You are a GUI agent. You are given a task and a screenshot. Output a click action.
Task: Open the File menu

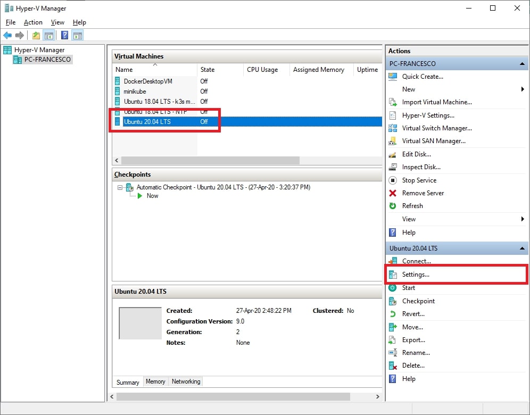[x=11, y=22]
